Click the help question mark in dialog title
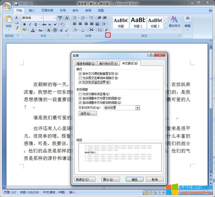The width and height of the screenshot is (215, 197). point(150,55)
